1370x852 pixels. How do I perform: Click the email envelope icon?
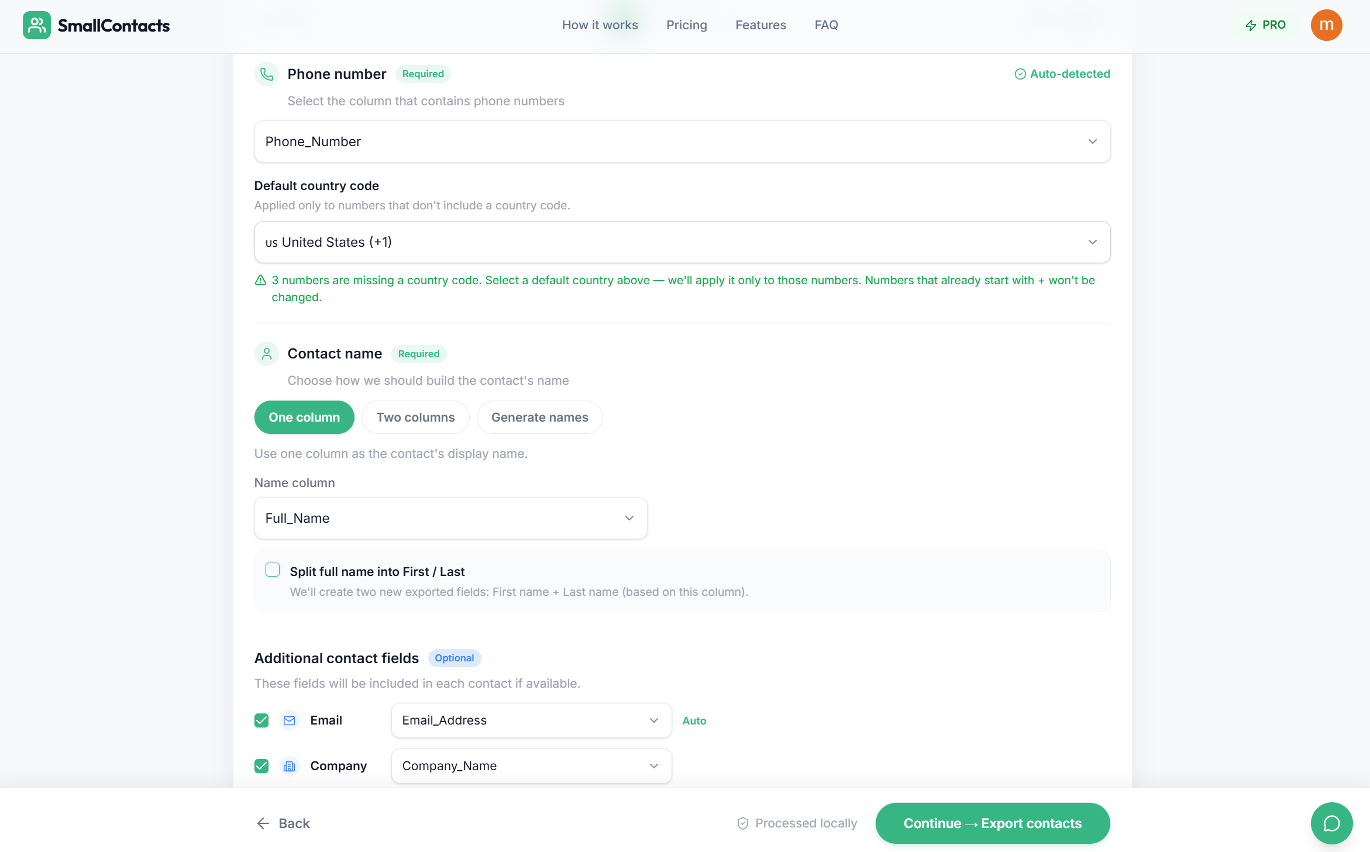pos(290,720)
